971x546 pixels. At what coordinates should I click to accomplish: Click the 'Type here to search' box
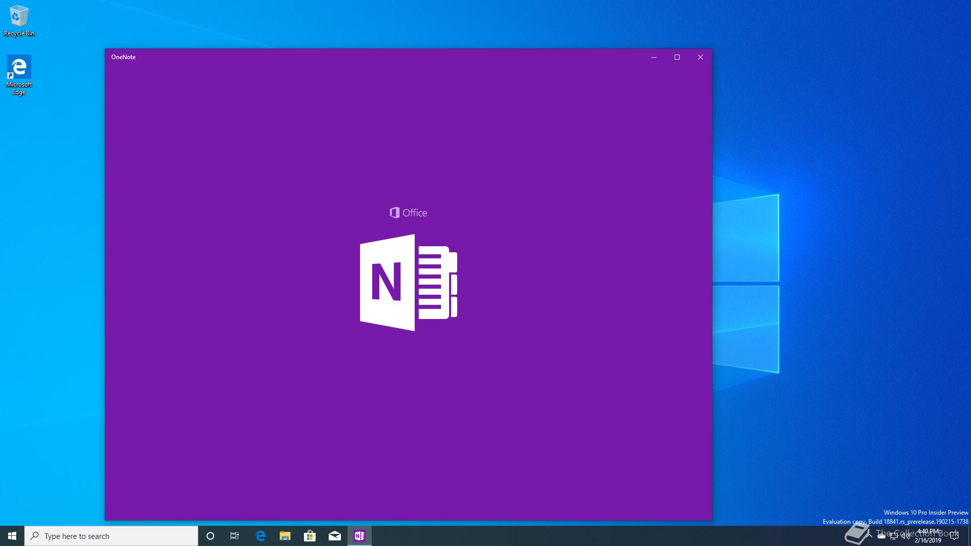coord(111,536)
